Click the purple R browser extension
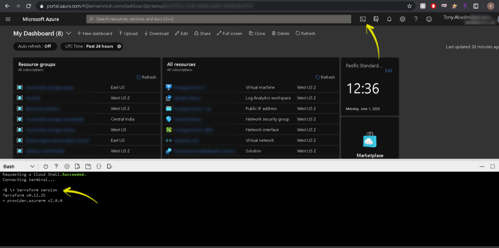Screen dimensions: 499x248 [x=465, y=6]
